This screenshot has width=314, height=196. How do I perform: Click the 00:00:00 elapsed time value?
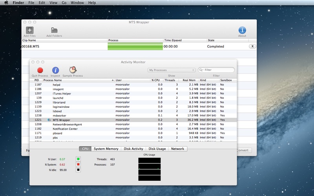coord(171,46)
